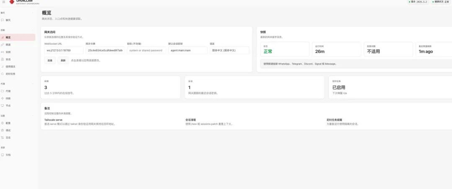Go to 实例 instances in sidebar

pos(8,52)
